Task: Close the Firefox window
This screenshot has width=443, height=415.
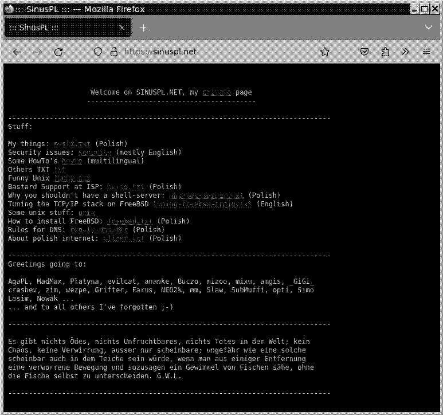Action: tap(435, 9)
